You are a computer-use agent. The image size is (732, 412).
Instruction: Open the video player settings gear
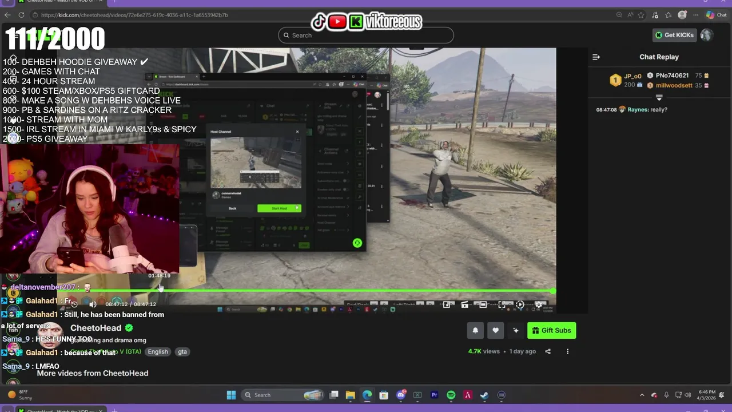[x=538, y=305]
